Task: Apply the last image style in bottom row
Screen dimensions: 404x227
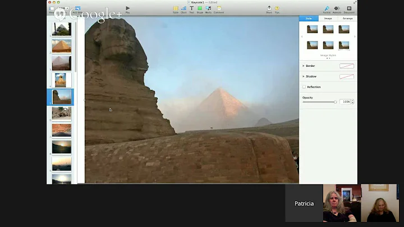Action: pyautogui.click(x=344, y=45)
